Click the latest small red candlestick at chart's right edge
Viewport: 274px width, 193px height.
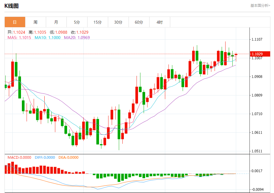[236, 54]
